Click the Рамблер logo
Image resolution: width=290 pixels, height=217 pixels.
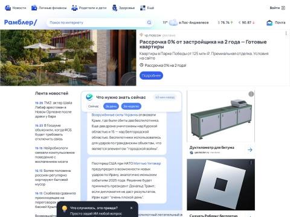(21, 22)
